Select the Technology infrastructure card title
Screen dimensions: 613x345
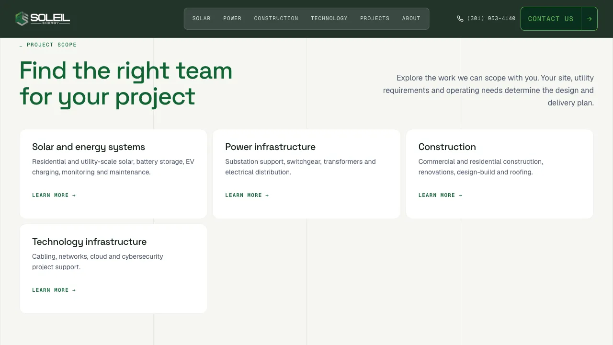pos(90,242)
